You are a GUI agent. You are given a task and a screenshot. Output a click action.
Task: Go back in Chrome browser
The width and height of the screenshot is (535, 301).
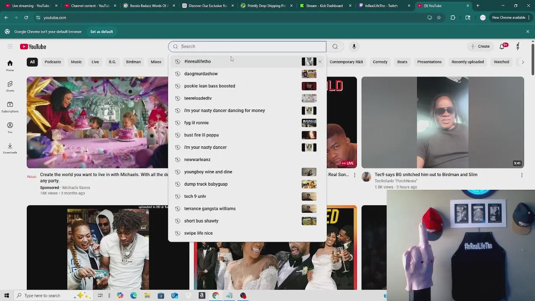(6, 18)
